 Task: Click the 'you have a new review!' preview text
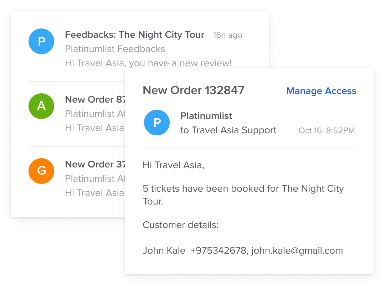(x=180, y=63)
